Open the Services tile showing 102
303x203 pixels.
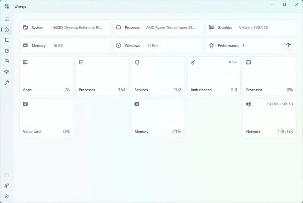point(158,76)
